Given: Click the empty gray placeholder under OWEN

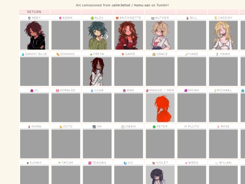Looking at the screenshot, I should pyautogui.click(x=128, y=144).
